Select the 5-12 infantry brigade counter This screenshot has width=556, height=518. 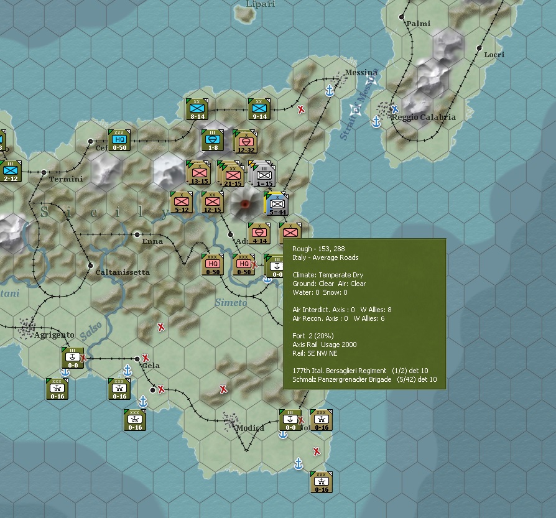pyautogui.click(x=182, y=203)
